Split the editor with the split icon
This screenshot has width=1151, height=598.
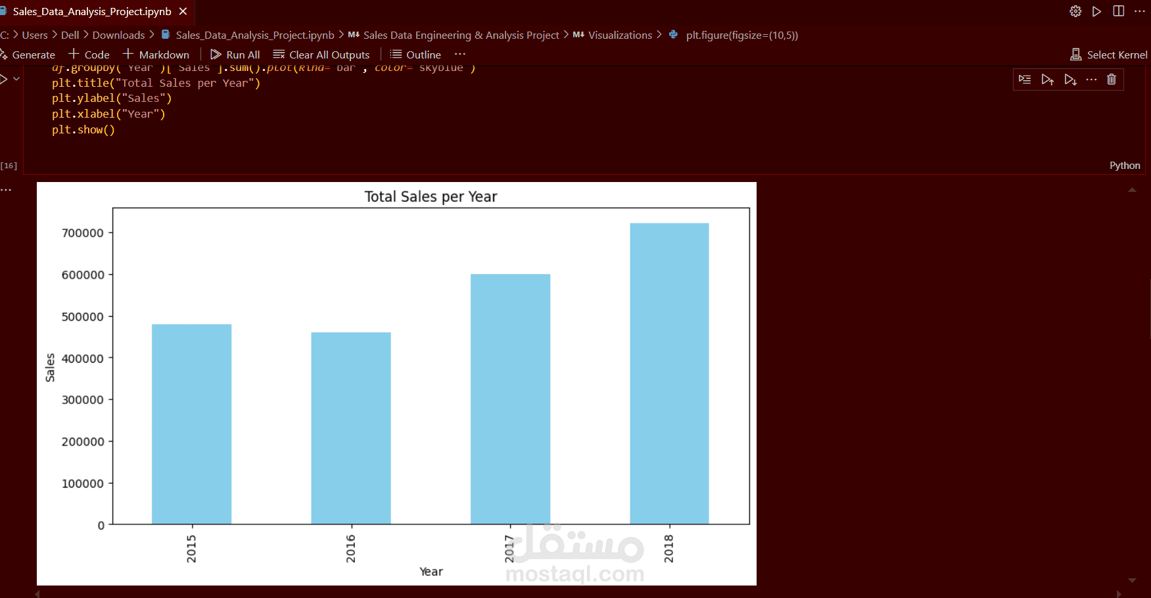pyautogui.click(x=1118, y=11)
